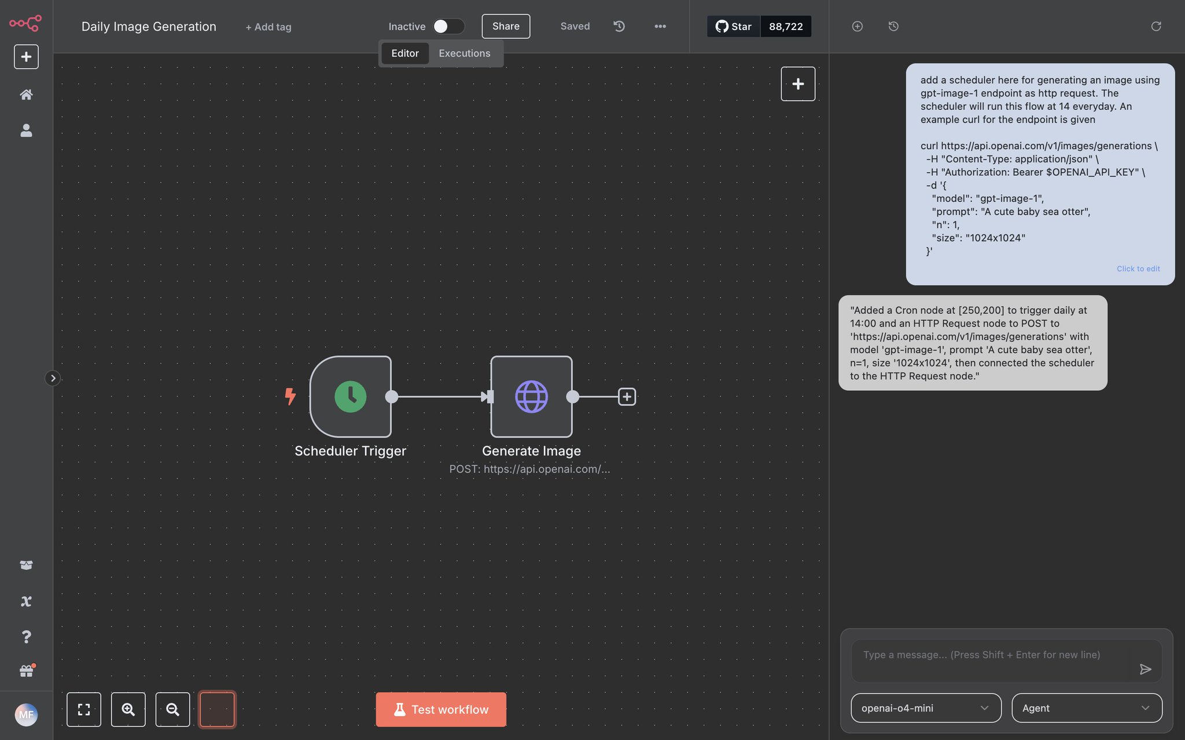
Task: Click the Daily Image Generation workflow title
Action: click(149, 27)
